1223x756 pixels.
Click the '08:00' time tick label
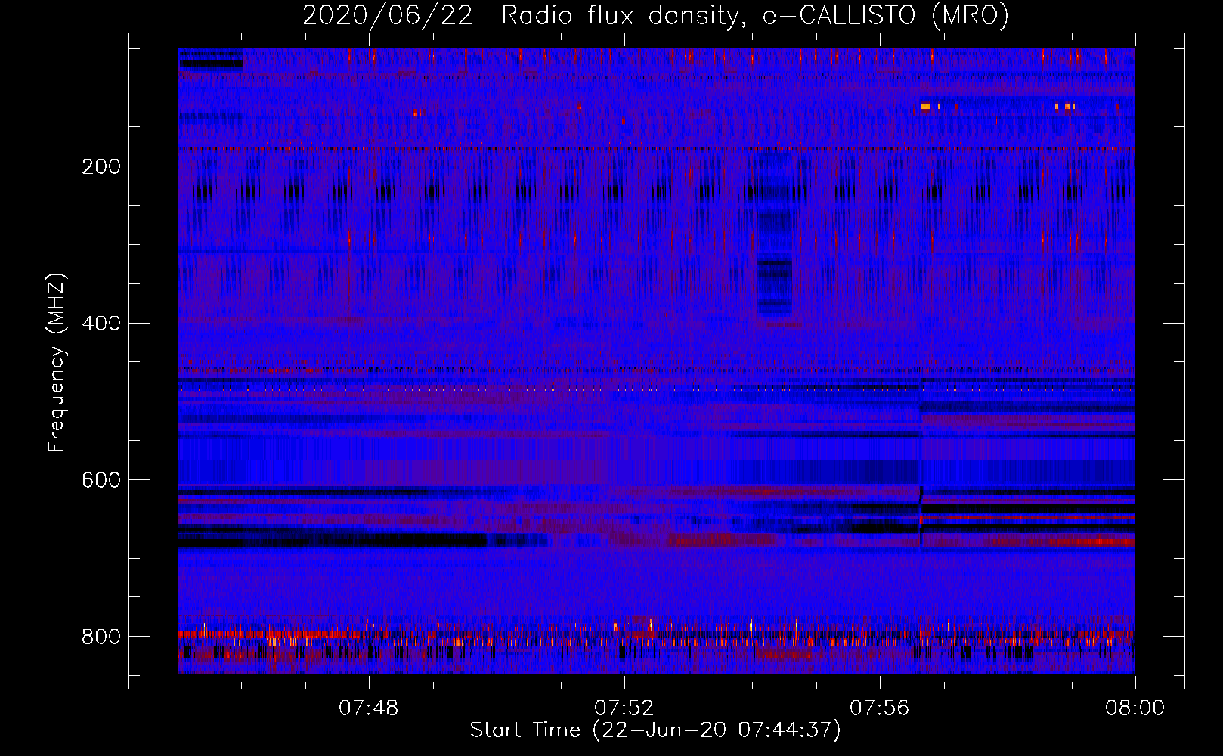[1135, 708]
